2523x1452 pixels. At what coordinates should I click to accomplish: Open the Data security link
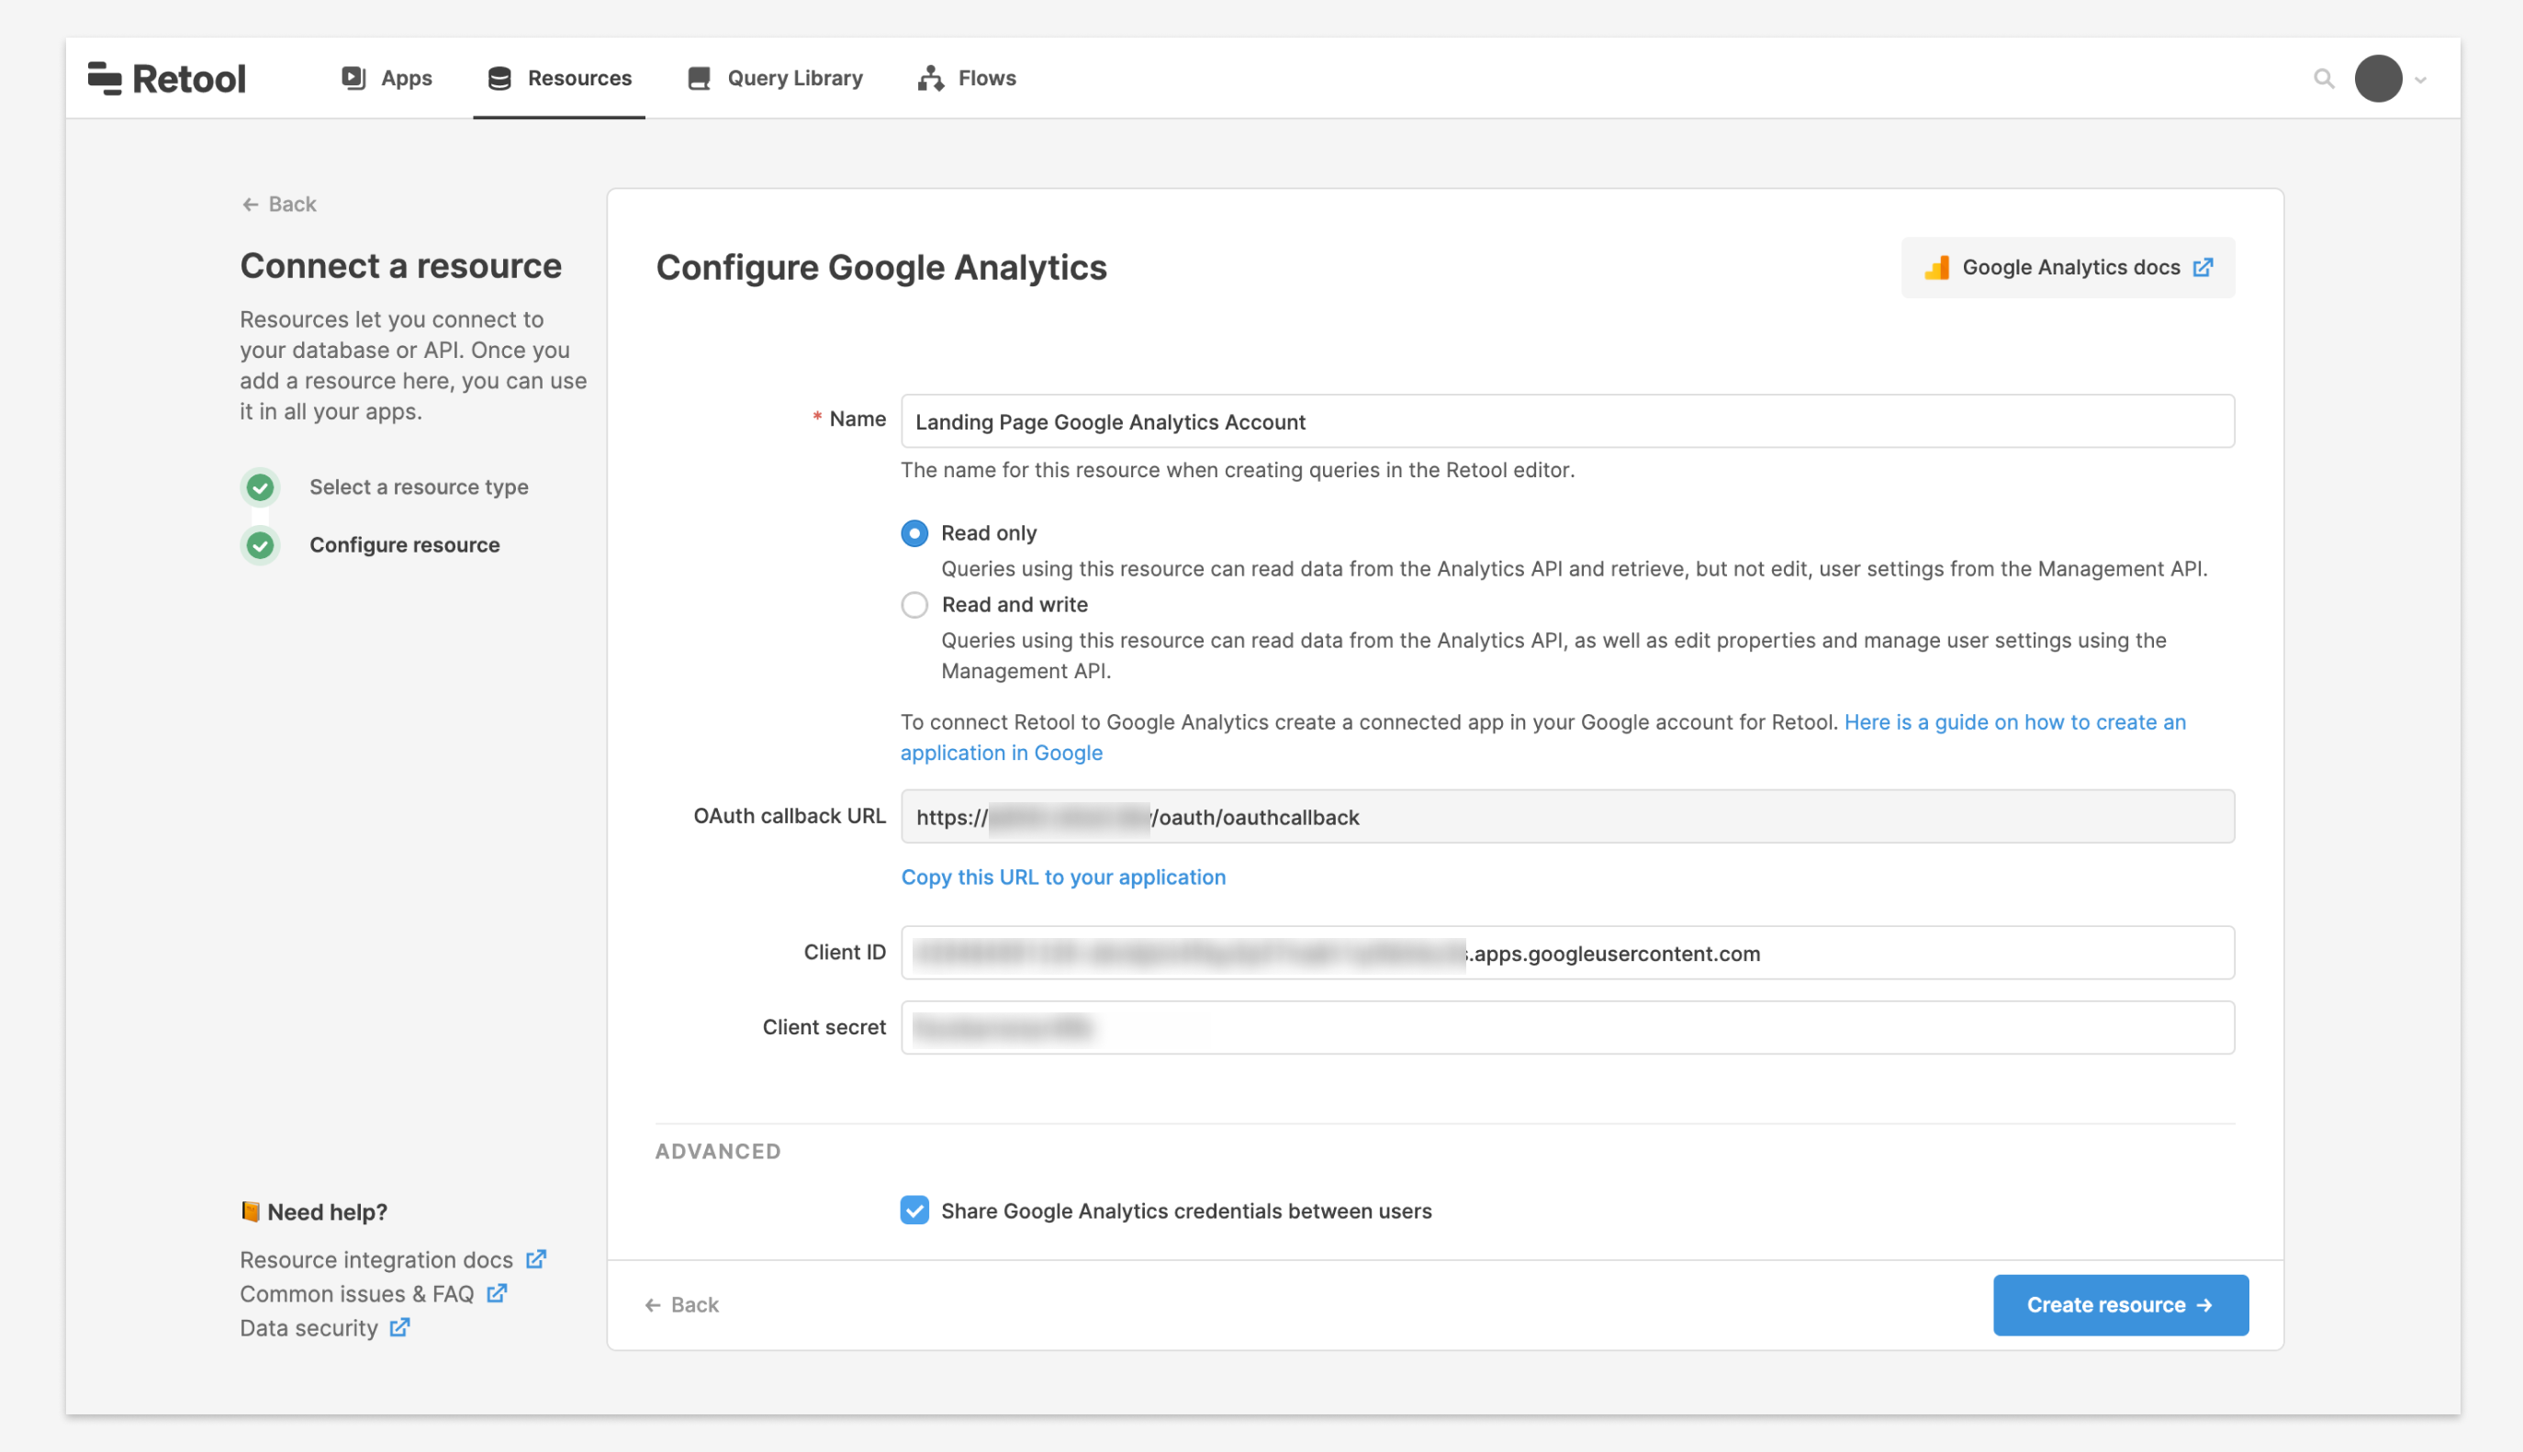coord(308,1328)
